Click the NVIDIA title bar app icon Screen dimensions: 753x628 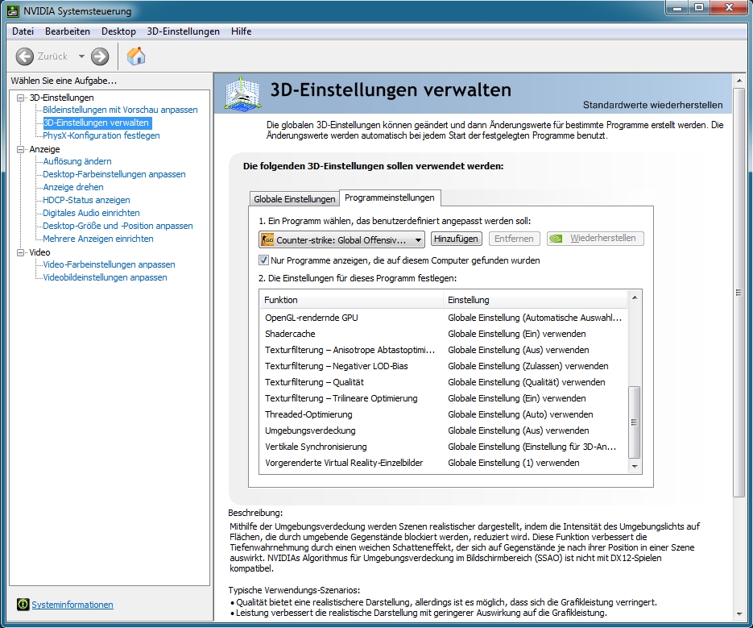click(14, 10)
